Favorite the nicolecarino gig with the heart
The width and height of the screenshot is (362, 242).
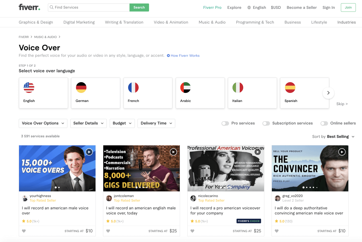[x=192, y=231]
